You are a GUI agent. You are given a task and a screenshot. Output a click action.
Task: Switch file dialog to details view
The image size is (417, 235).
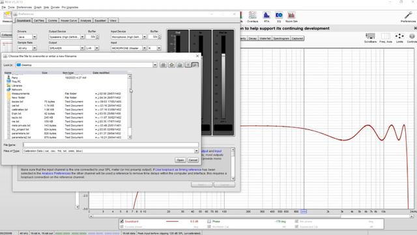pyautogui.click(x=195, y=65)
